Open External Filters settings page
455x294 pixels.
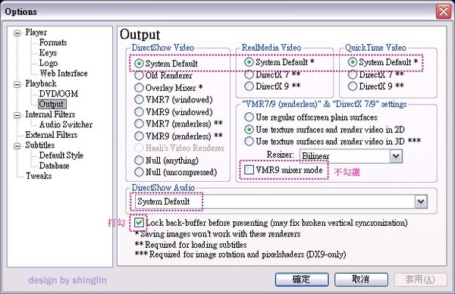click(52, 135)
